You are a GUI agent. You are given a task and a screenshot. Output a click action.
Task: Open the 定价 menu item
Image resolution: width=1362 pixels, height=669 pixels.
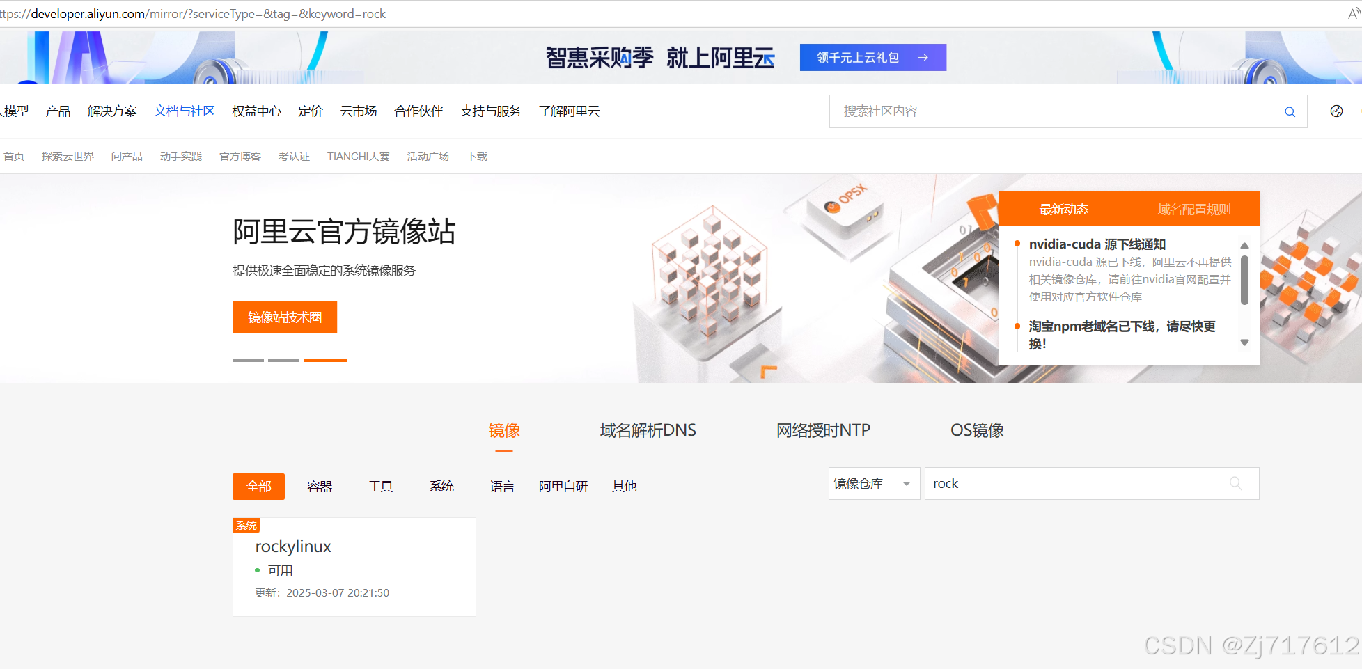pyautogui.click(x=311, y=111)
